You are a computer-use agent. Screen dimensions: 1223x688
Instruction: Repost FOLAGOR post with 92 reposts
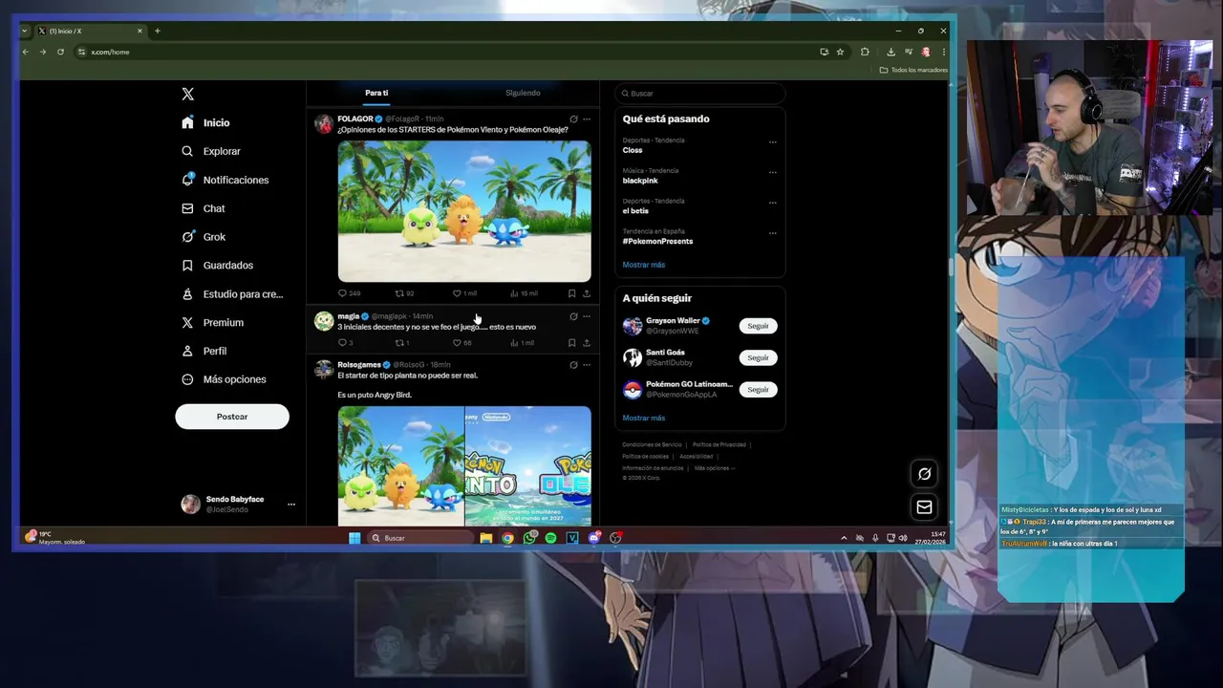coord(404,293)
